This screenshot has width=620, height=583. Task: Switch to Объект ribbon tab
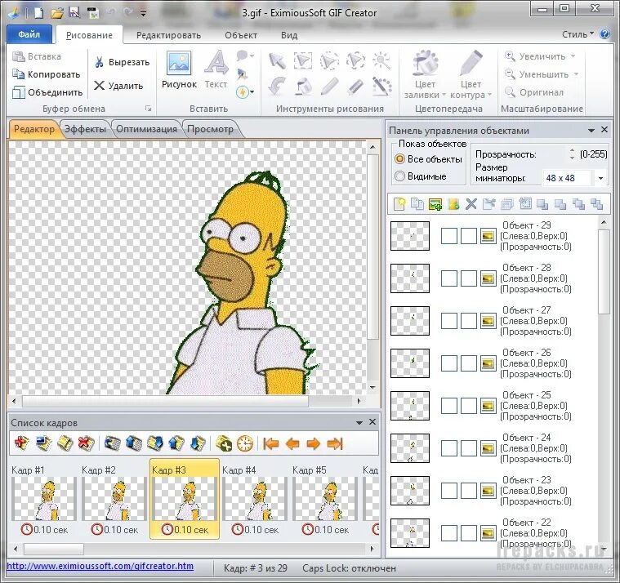point(241,35)
